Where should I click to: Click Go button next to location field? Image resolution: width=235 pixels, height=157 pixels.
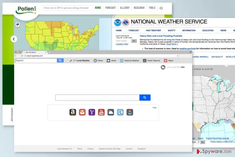point(134,41)
